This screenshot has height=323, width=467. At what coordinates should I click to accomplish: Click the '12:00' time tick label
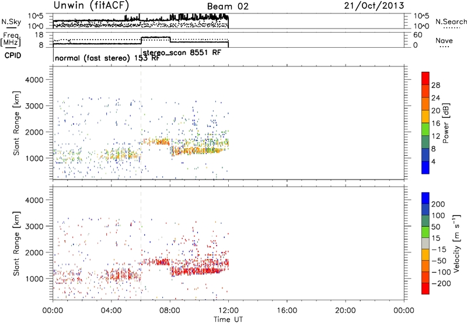pos(228,311)
